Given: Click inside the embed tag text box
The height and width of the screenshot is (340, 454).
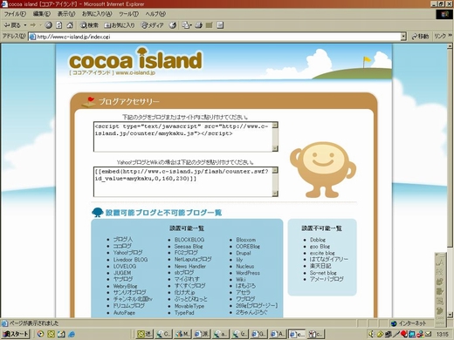Looking at the screenshot, I should [183, 181].
